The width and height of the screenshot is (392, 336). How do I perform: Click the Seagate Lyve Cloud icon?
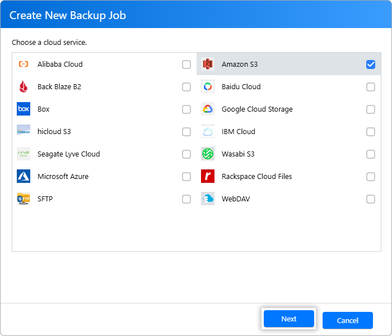(x=24, y=154)
